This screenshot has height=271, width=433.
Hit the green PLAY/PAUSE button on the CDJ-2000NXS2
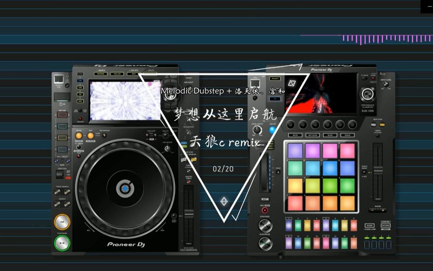click(62, 243)
